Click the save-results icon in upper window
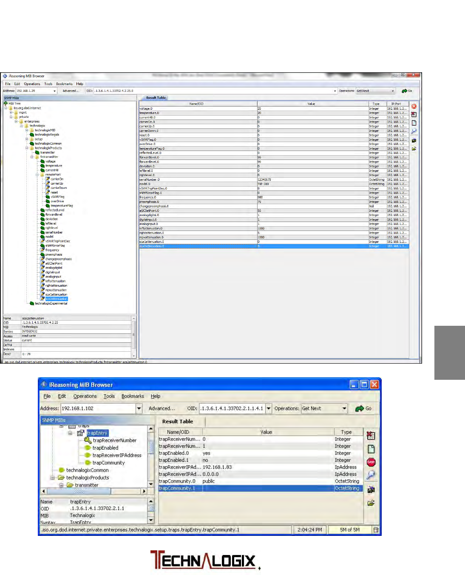Image resolution: width=465 pixels, height=575 pixels. pos(414,140)
